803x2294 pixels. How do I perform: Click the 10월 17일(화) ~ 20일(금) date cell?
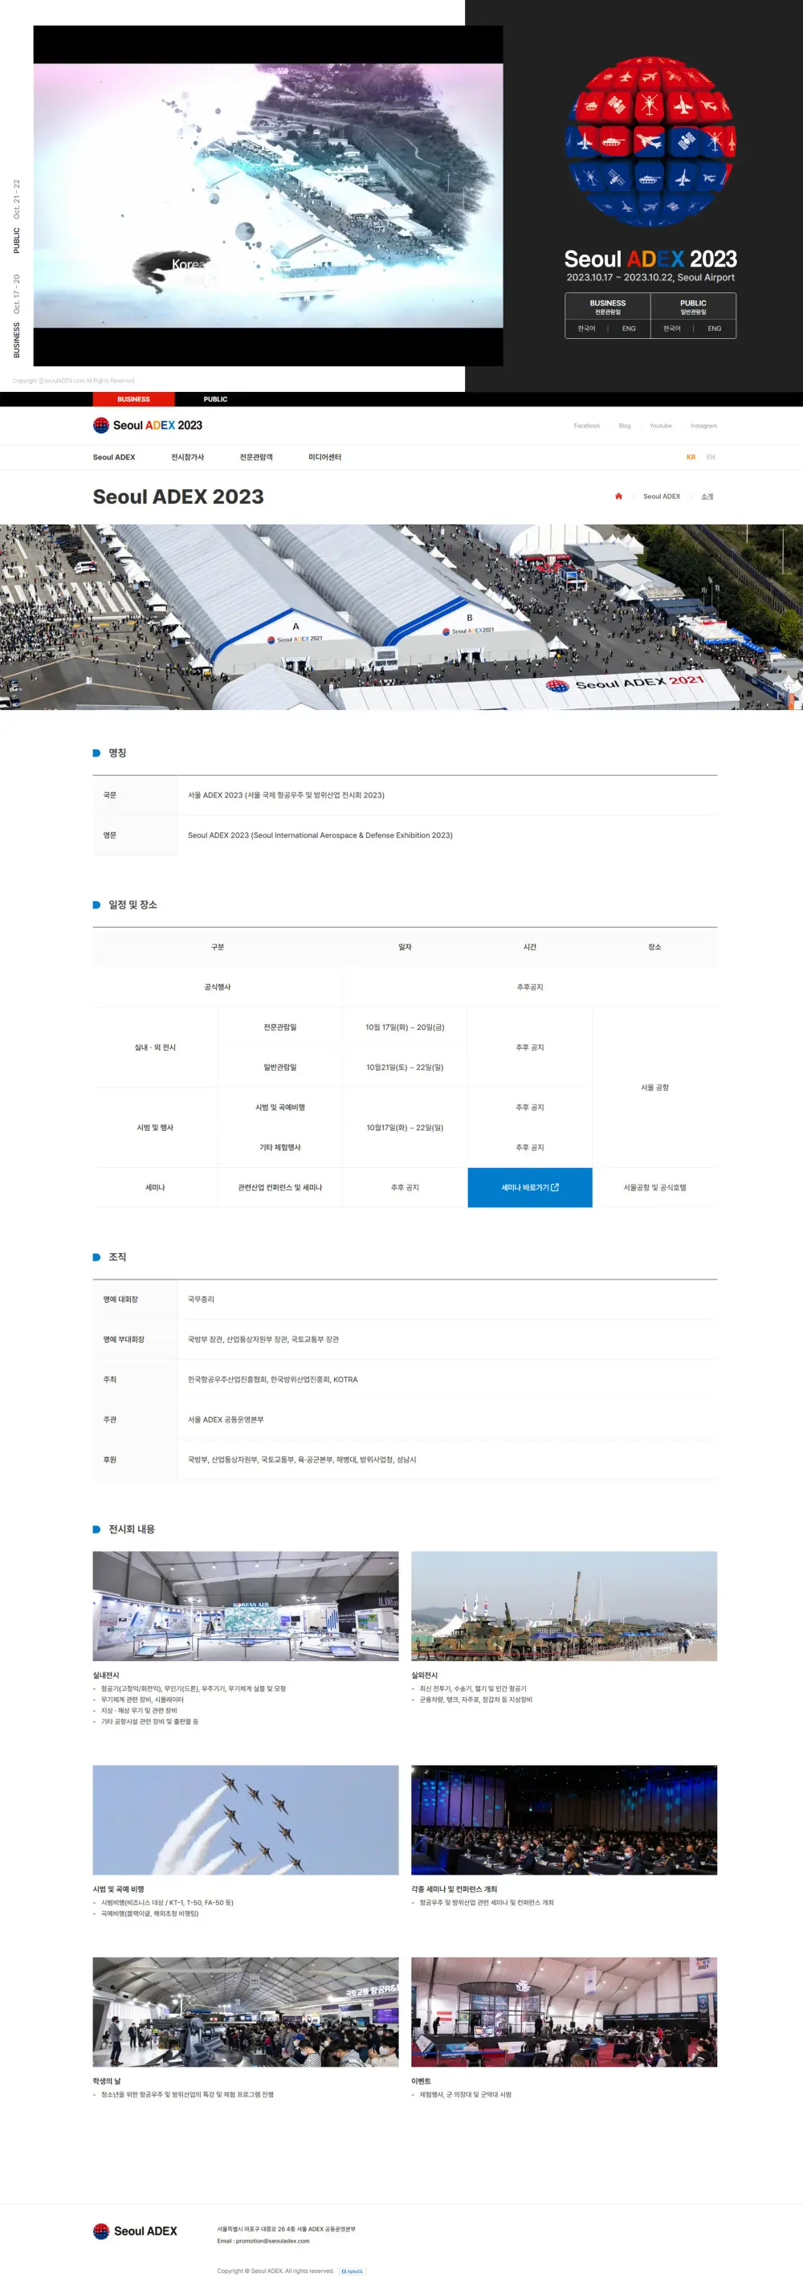coord(405,1027)
